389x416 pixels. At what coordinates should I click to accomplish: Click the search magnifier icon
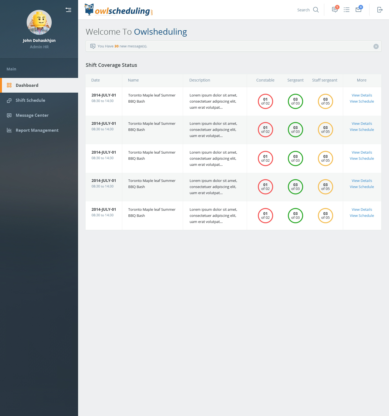coord(316,10)
